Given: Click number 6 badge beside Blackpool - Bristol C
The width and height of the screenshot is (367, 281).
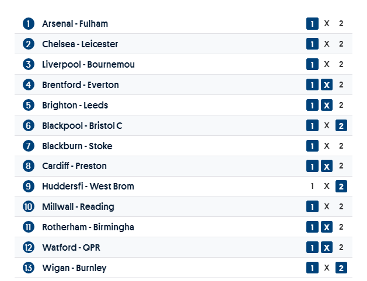Looking at the screenshot, I should pos(29,126).
